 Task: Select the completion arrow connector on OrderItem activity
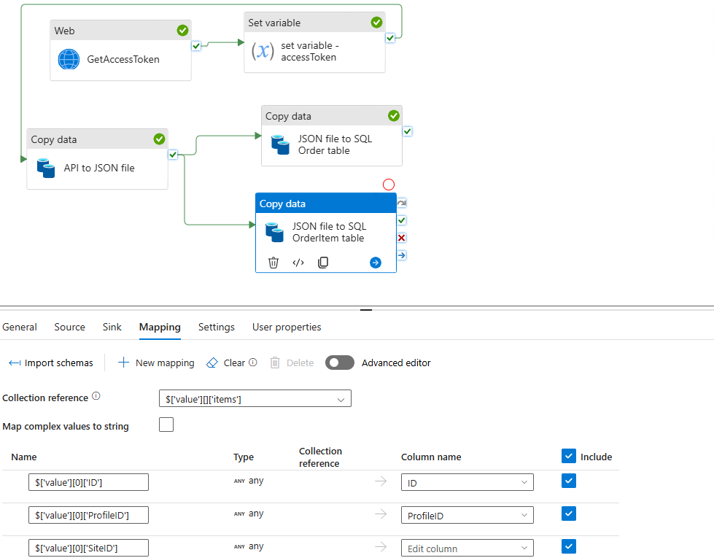(402, 255)
